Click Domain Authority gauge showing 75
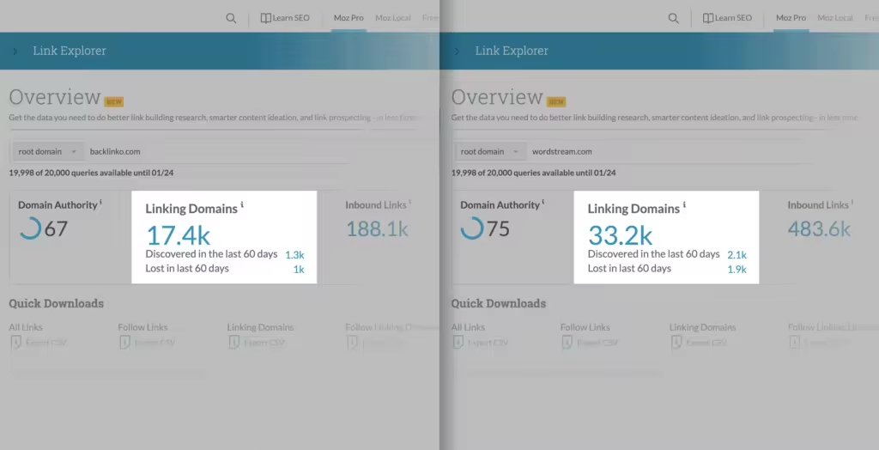Image resolution: width=879 pixels, height=450 pixels. 473,228
